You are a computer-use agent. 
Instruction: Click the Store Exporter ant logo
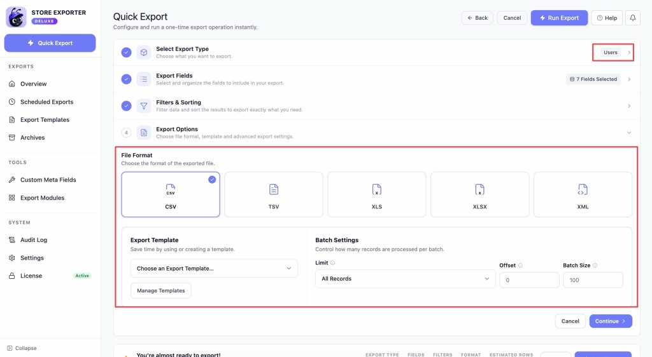coord(16,17)
